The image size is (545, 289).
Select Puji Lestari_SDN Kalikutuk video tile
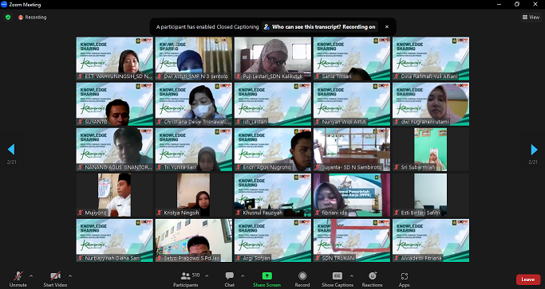coord(273,59)
